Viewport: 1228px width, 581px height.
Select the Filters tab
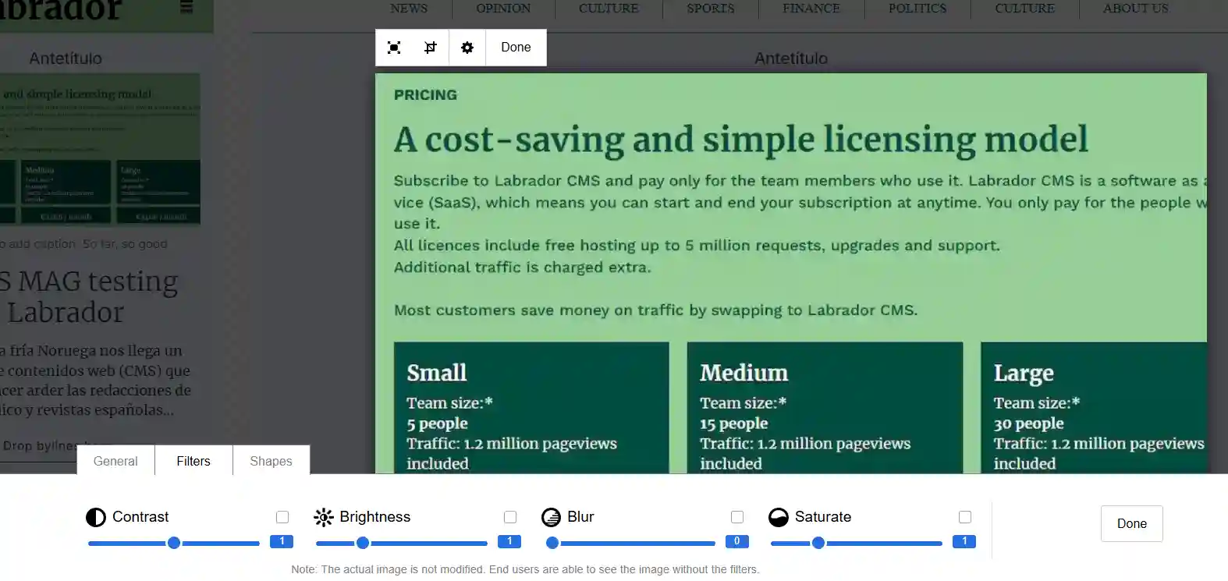pyautogui.click(x=193, y=461)
